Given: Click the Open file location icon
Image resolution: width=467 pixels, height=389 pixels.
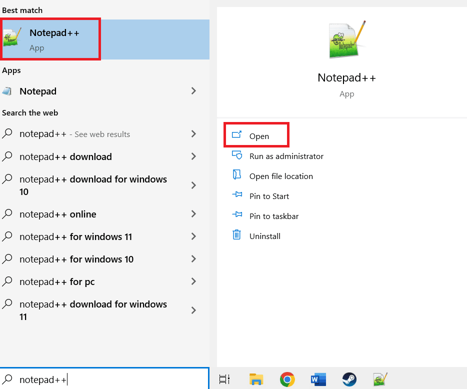Looking at the screenshot, I should point(237,176).
